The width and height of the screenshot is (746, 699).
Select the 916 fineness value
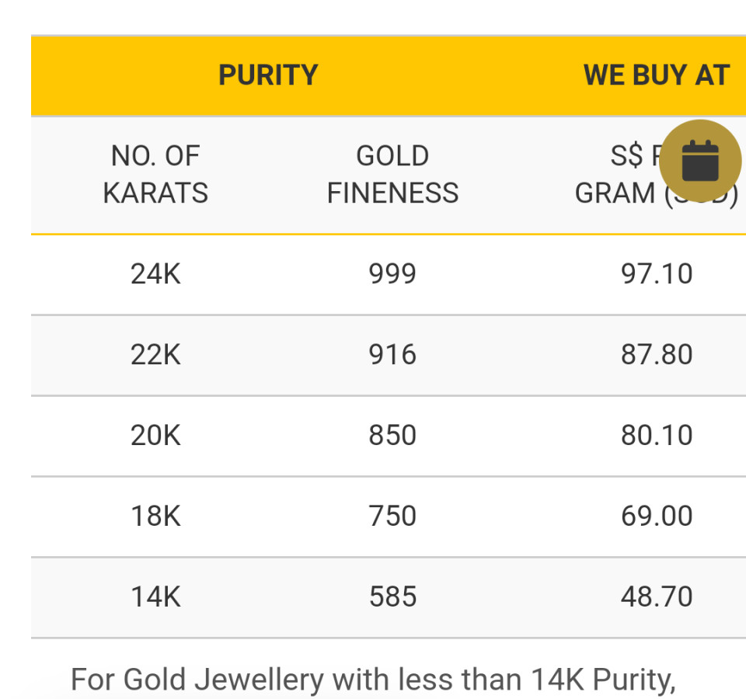click(x=392, y=355)
